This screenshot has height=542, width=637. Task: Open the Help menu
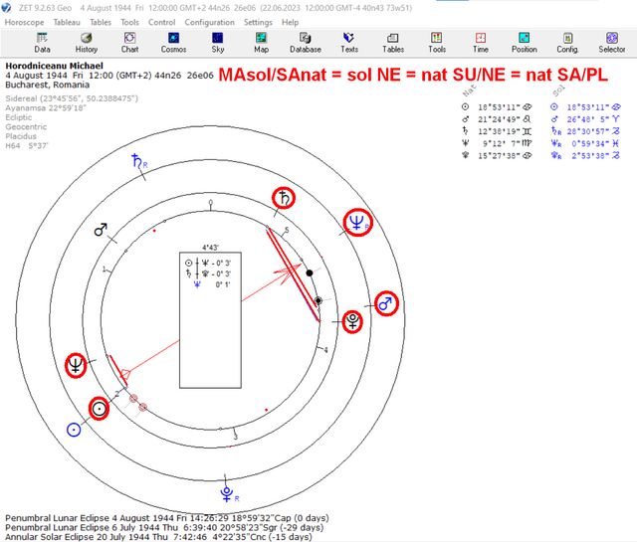(x=290, y=22)
